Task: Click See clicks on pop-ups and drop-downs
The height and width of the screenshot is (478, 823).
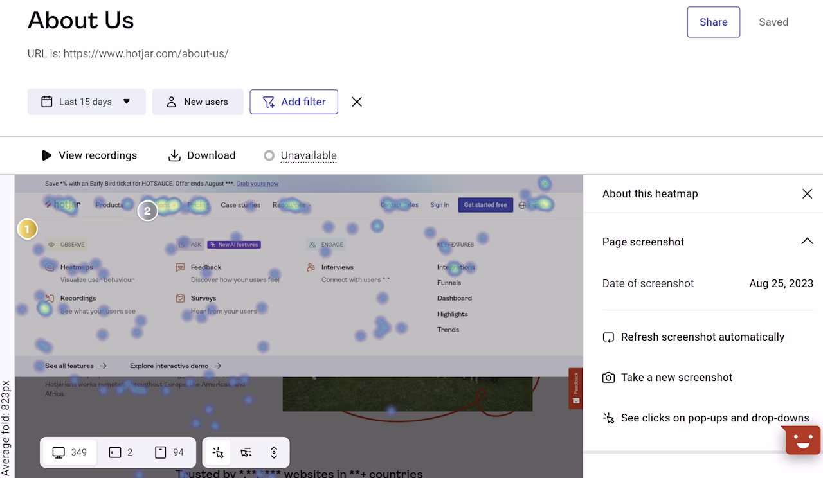Action: pos(705,418)
